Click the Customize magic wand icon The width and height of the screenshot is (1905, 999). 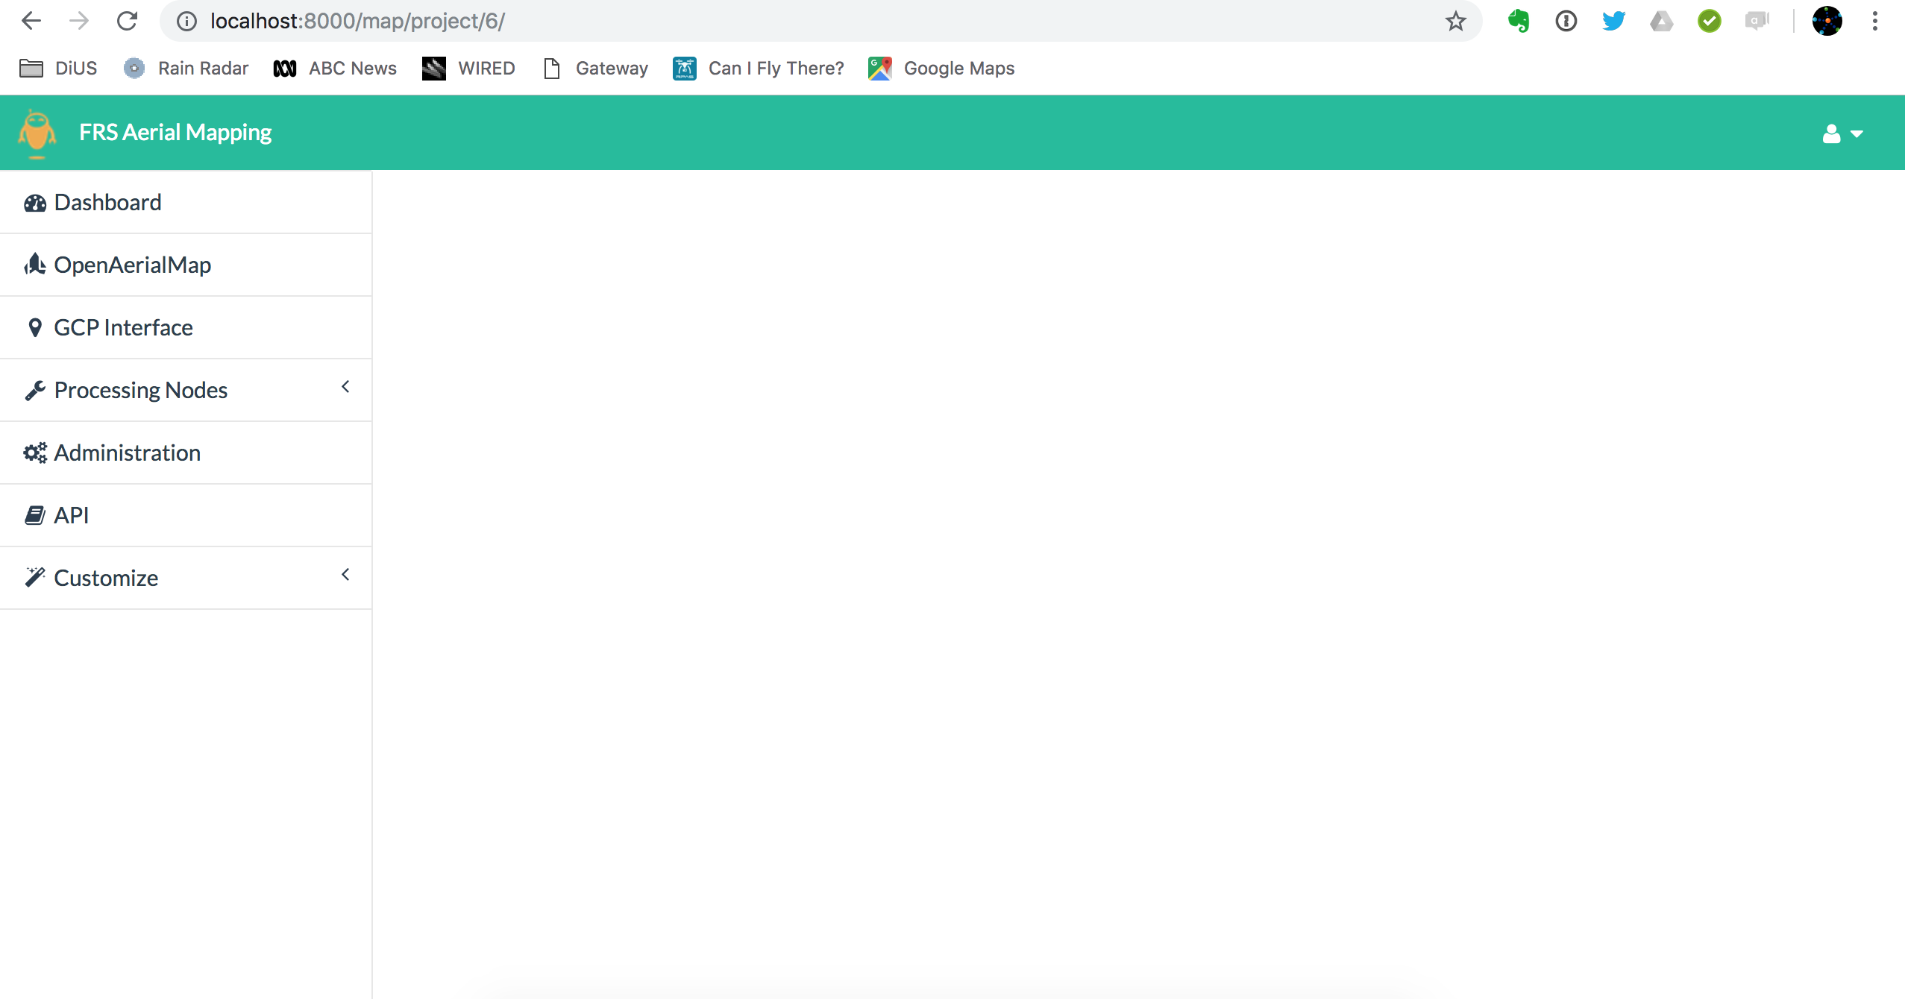[x=35, y=576]
